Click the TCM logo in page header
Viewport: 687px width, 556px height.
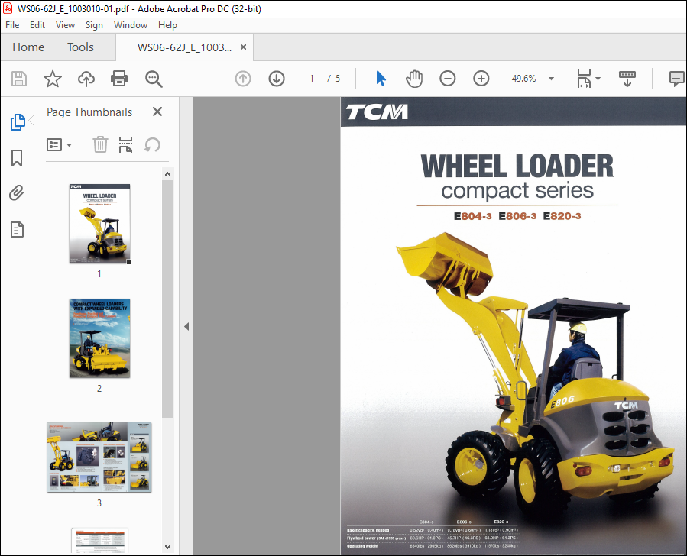point(377,112)
